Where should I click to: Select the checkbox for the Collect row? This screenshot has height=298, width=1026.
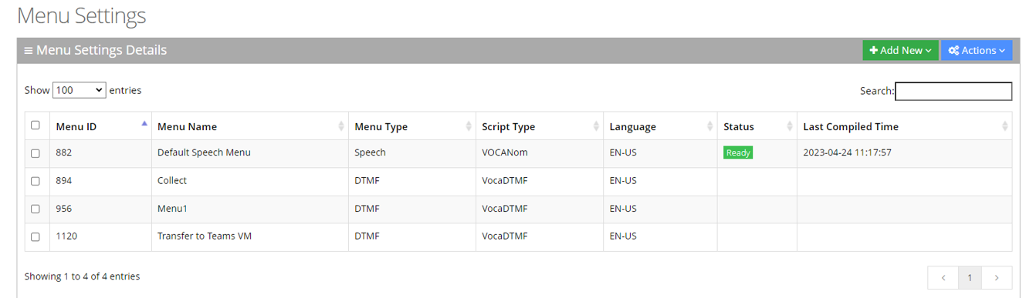(35, 181)
